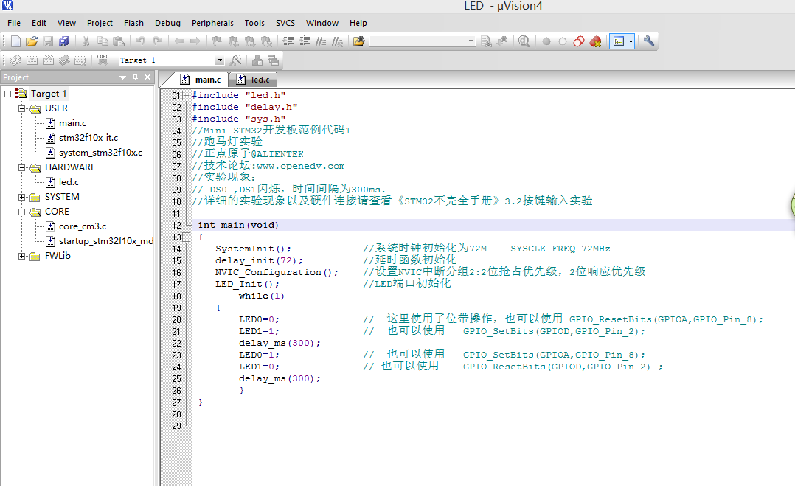Open the SVCS menu
The image size is (795, 486).
pyautogui.click(x=285, y=23)
